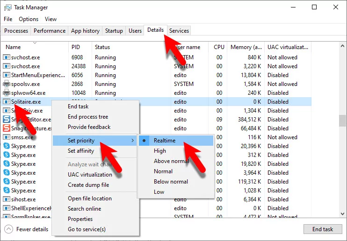The height and width of the screenshot is (241, 347).
Task: Select PID cell 10048
Action: pyautogui.click(x=79, y=93)
